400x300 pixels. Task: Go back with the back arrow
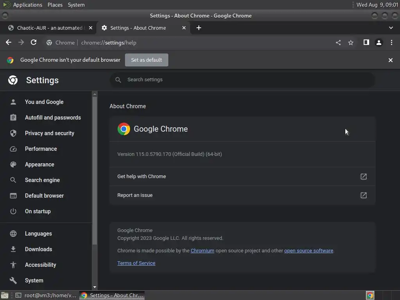pyautogui.click(x=9, y=42)
